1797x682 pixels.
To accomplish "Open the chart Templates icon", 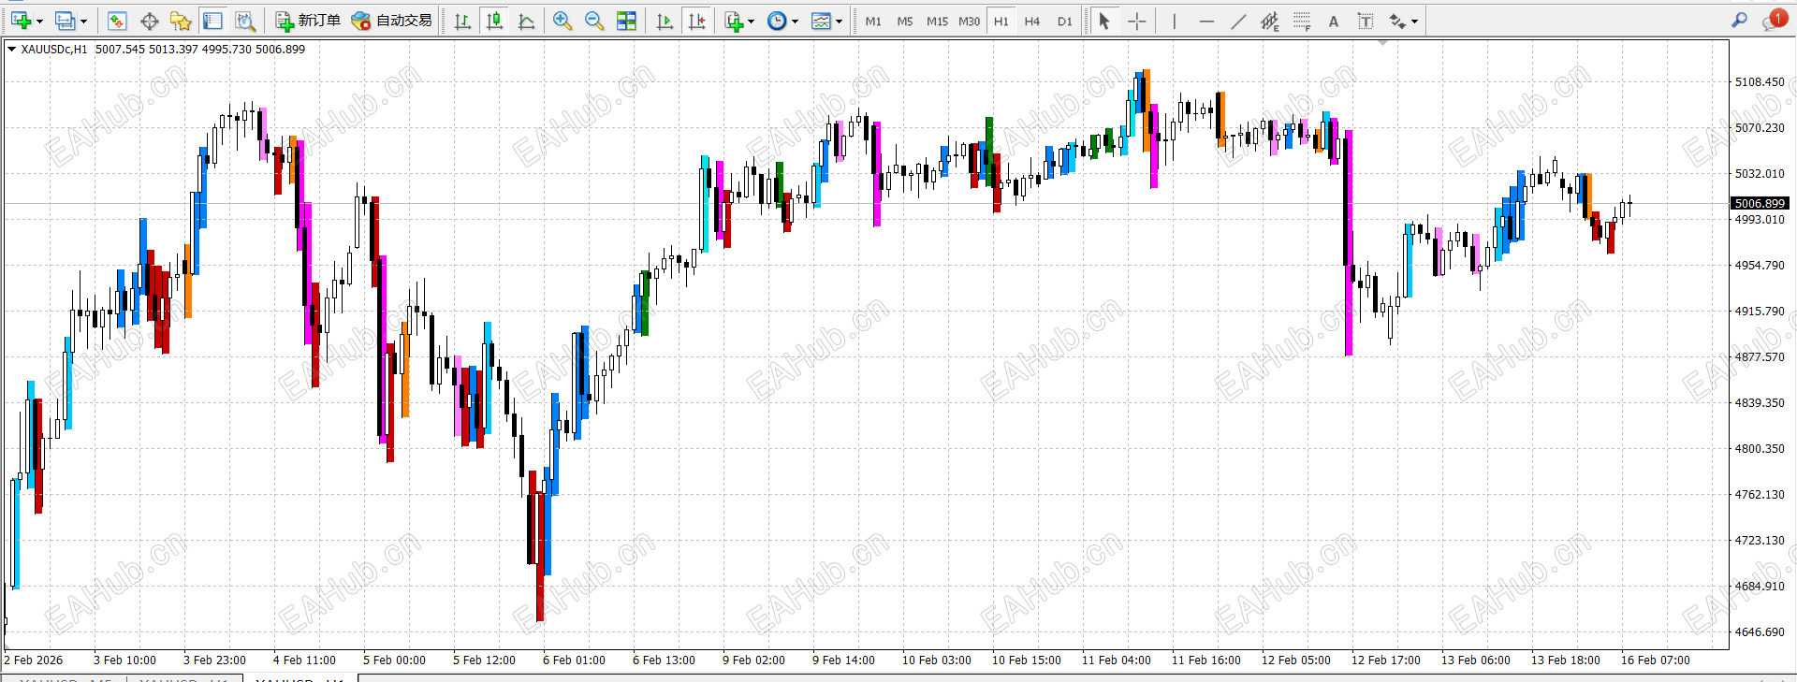I will click(821, 21).
